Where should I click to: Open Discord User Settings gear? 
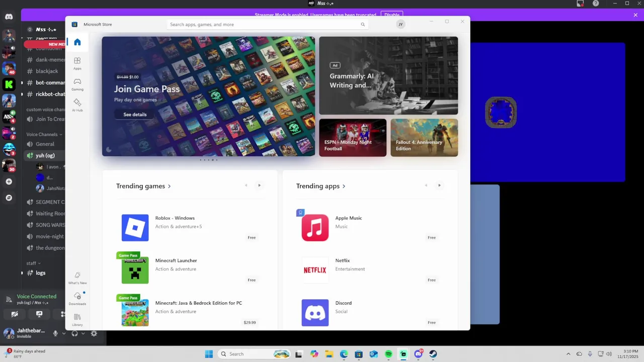pyautogui.click(x=94, y=333)
